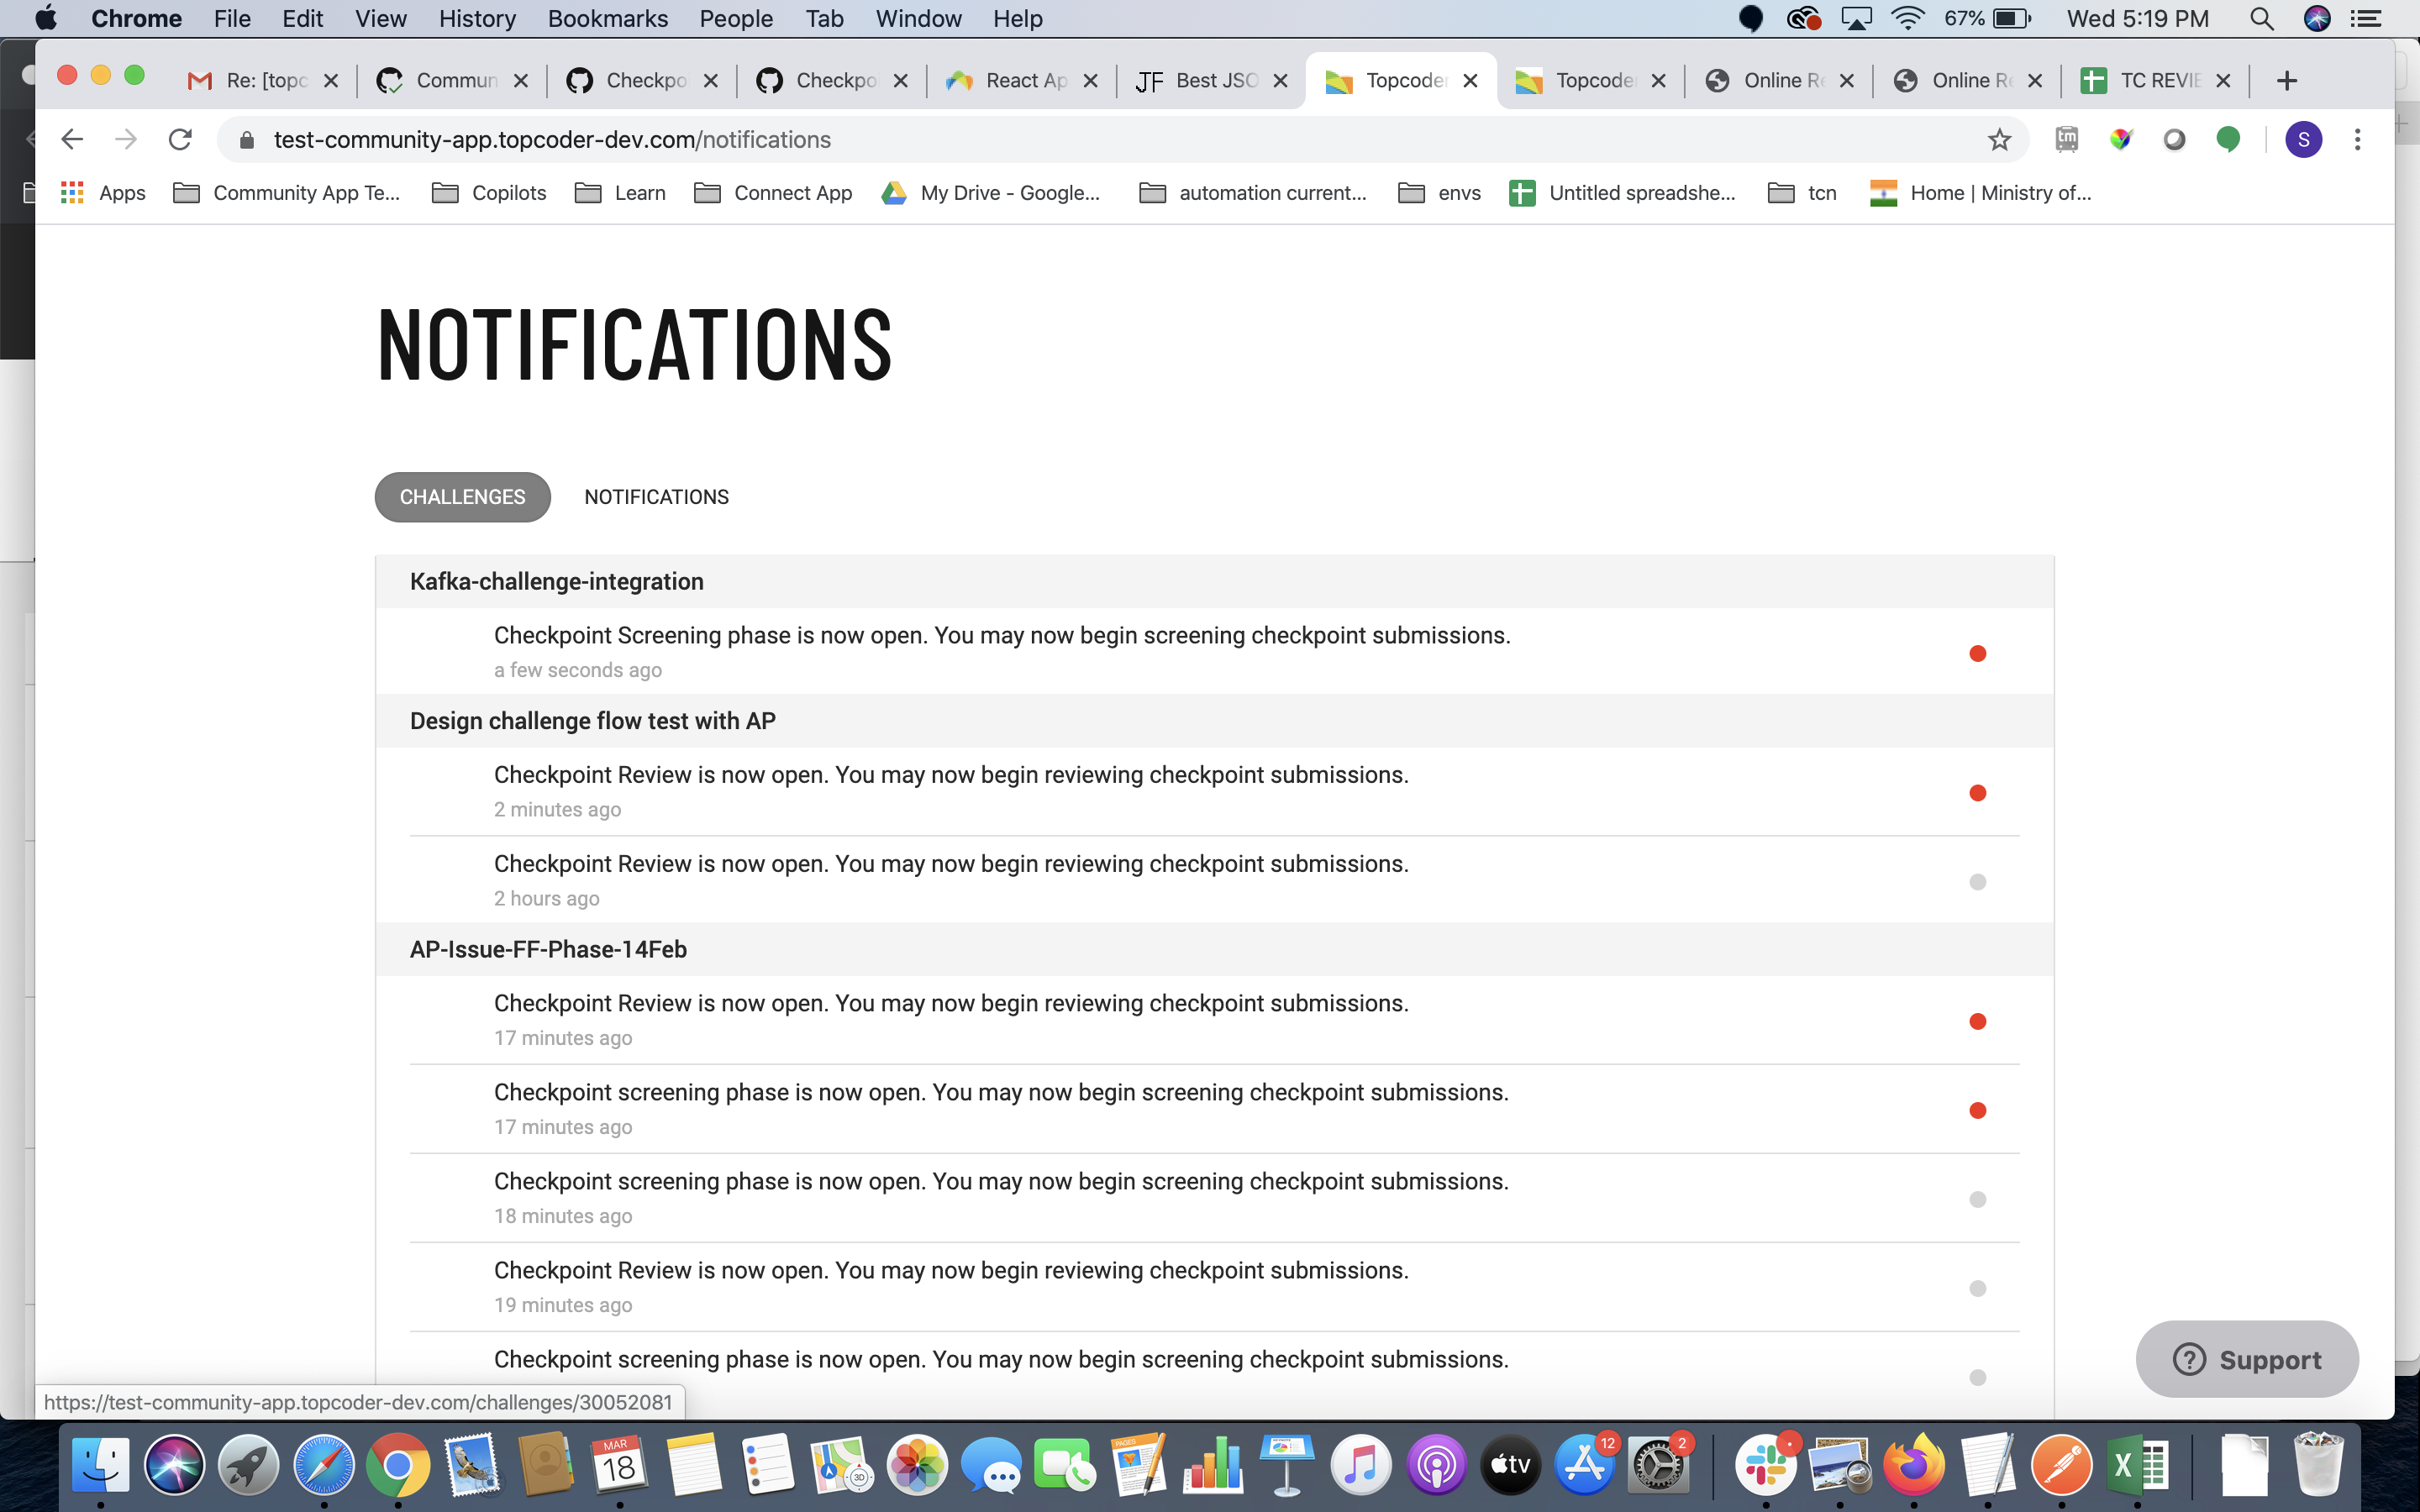Mark 17 minutes ago Checkpoint Review as read
The width and height of the screenshot is (2420, 1512).
tap(1977, 1021)
